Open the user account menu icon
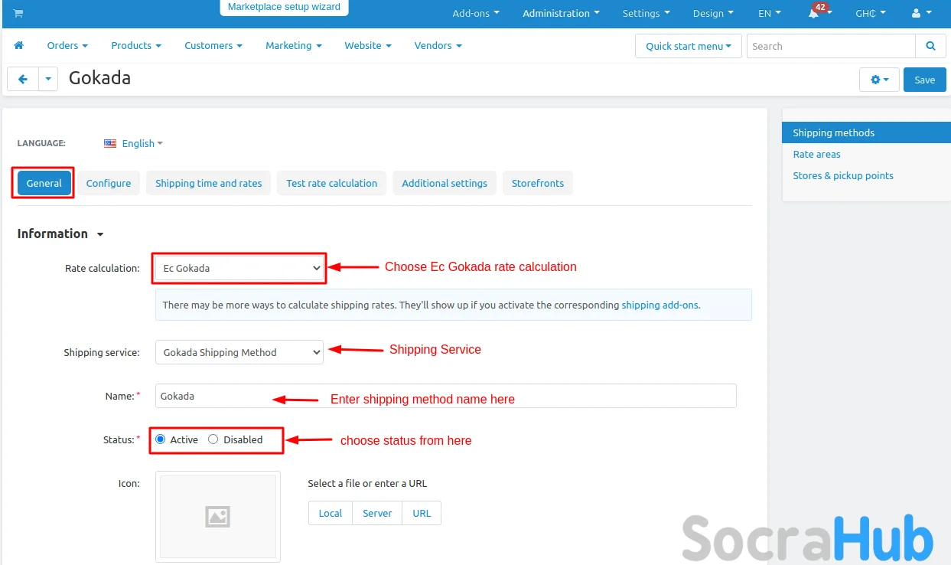Image resolution: width=951 pixels, height=565 pixels. coord(922,13)
